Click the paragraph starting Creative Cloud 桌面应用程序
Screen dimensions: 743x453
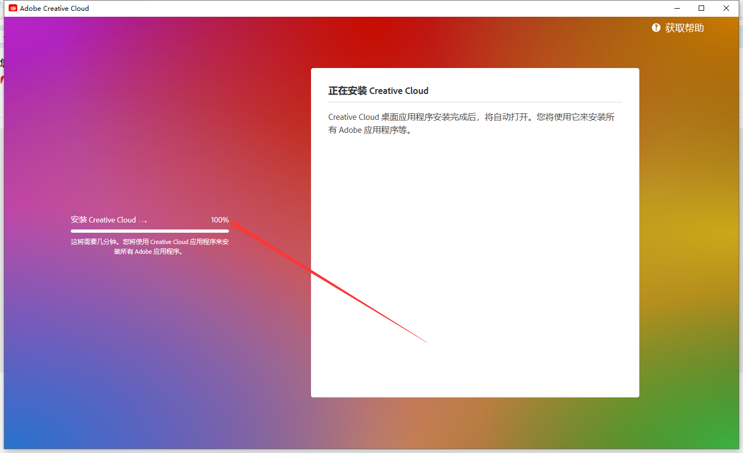point(471,124)
